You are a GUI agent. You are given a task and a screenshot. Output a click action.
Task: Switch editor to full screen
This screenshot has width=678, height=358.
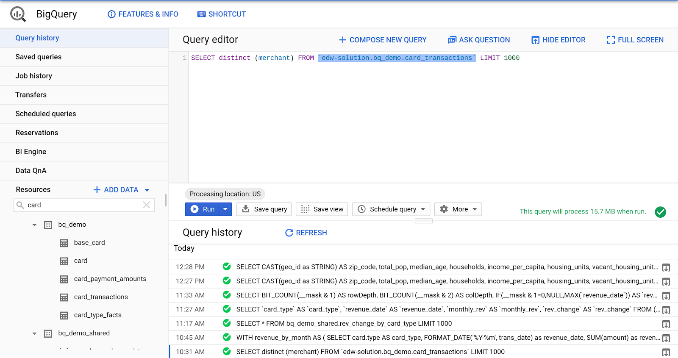click(635, 40)
